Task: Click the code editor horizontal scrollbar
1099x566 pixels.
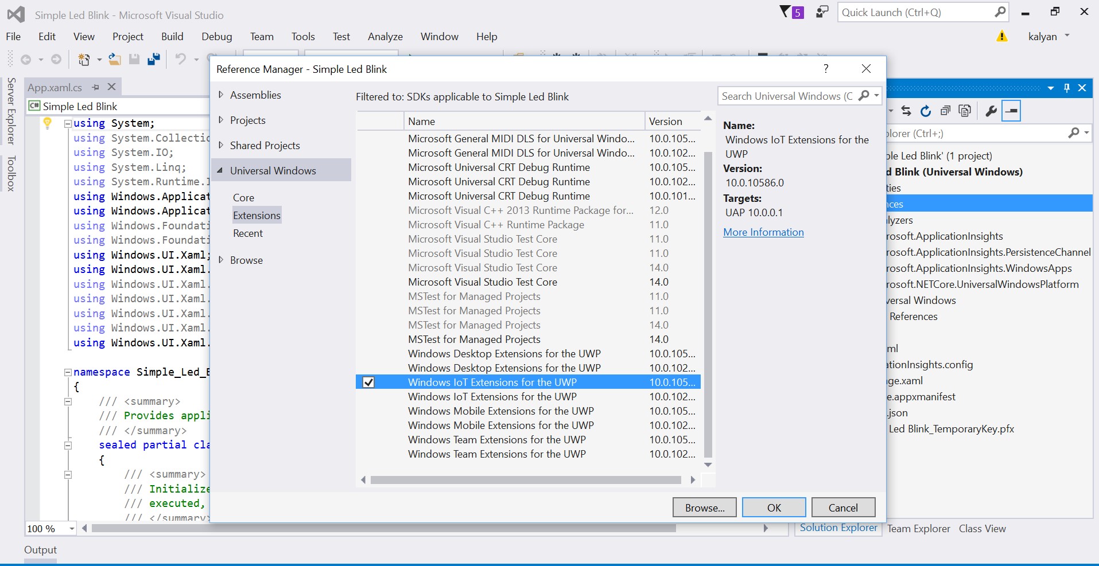Action: [x=383, y=528]
